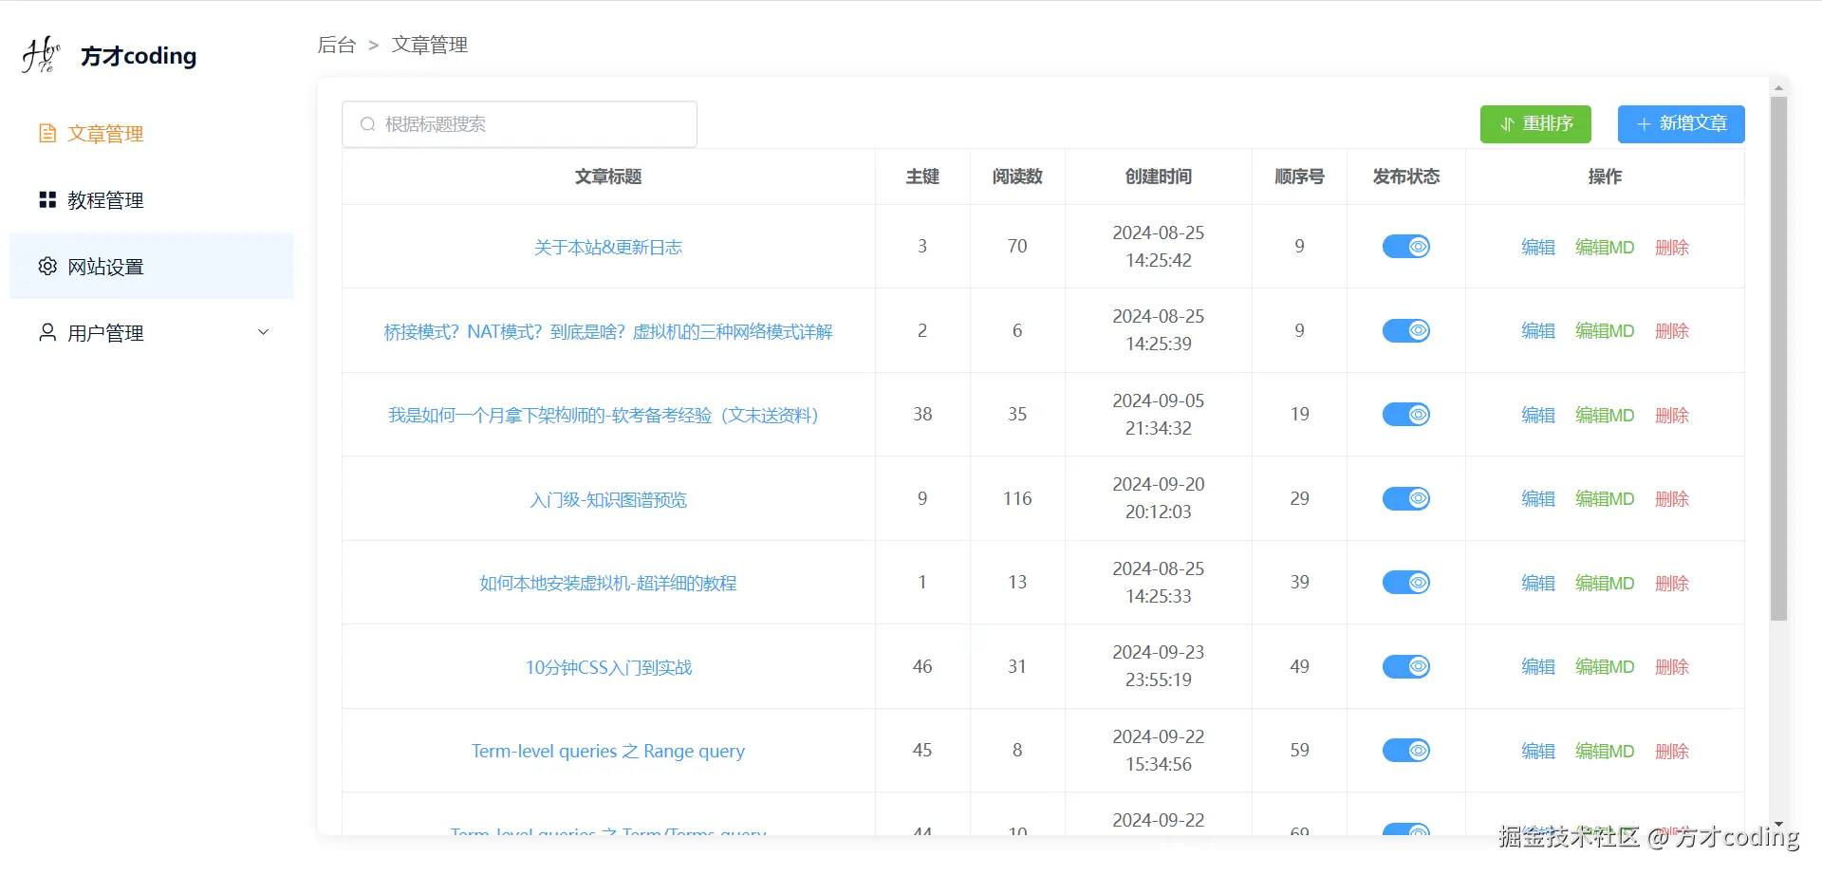Toggle publish status for 关于本站&更新日志
This screenshot has height=875, width=1822.
pos(1406,247)
